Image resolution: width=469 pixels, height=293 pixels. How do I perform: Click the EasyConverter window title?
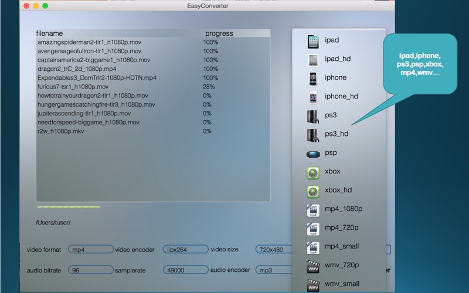click(x=208, y=6)
